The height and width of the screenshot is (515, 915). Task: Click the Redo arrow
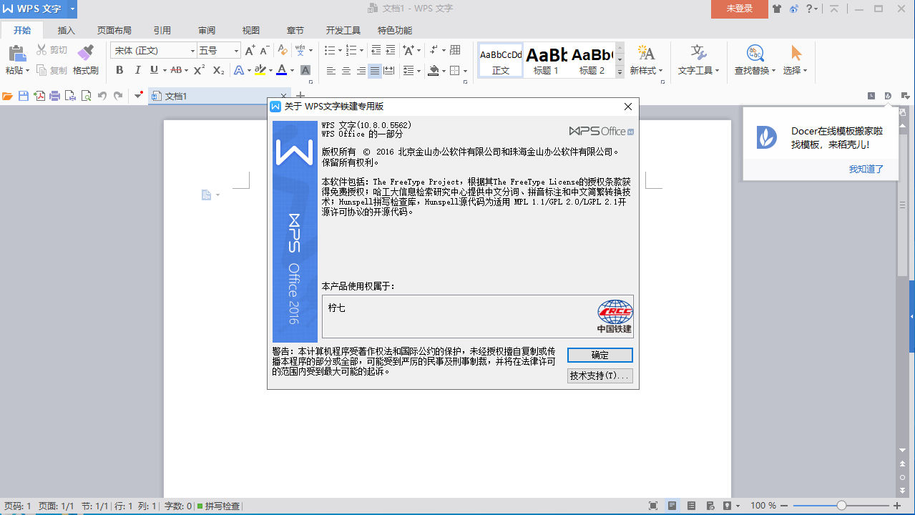[118, 96]
